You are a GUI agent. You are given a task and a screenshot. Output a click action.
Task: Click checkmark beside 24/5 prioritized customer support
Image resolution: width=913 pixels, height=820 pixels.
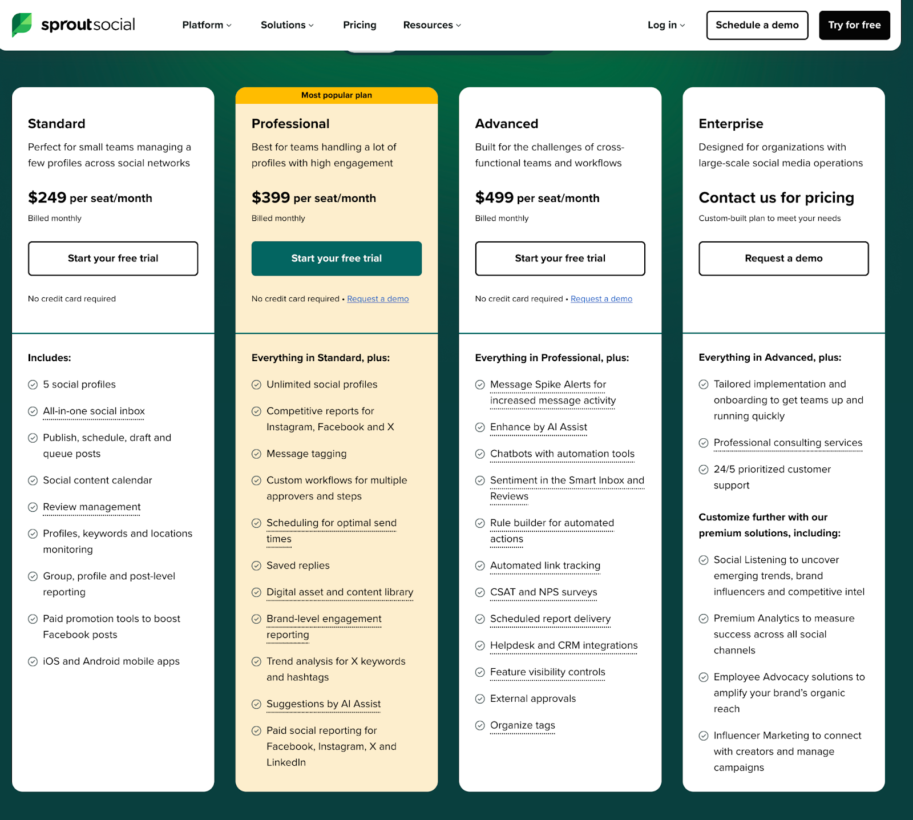[704, 470]
